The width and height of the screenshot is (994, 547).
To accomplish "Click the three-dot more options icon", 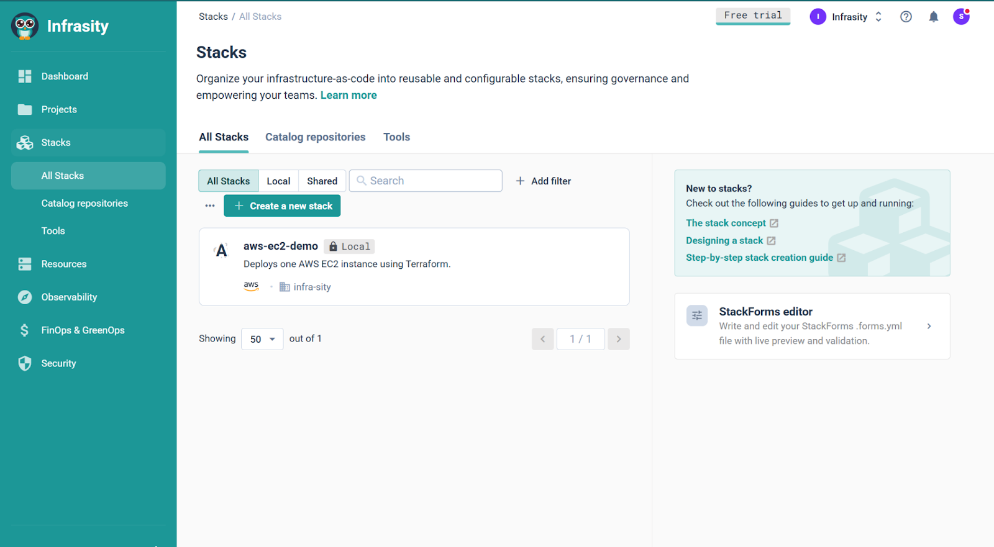I will click(x=210, y=206).
